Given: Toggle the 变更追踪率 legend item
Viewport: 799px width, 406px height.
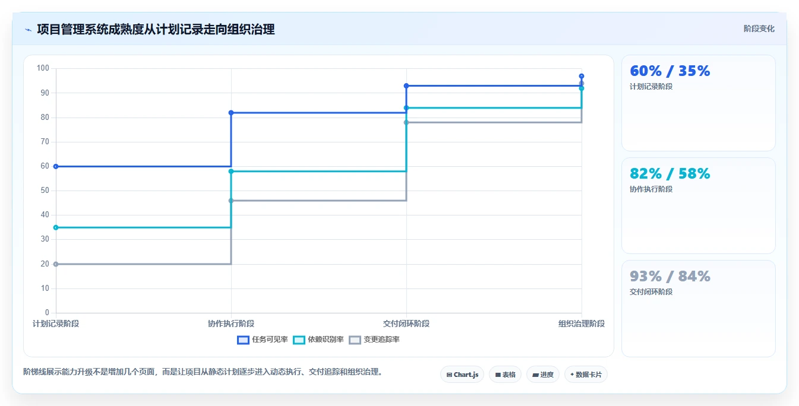Looking at the screenshot, I should click(x=374, y=340).
